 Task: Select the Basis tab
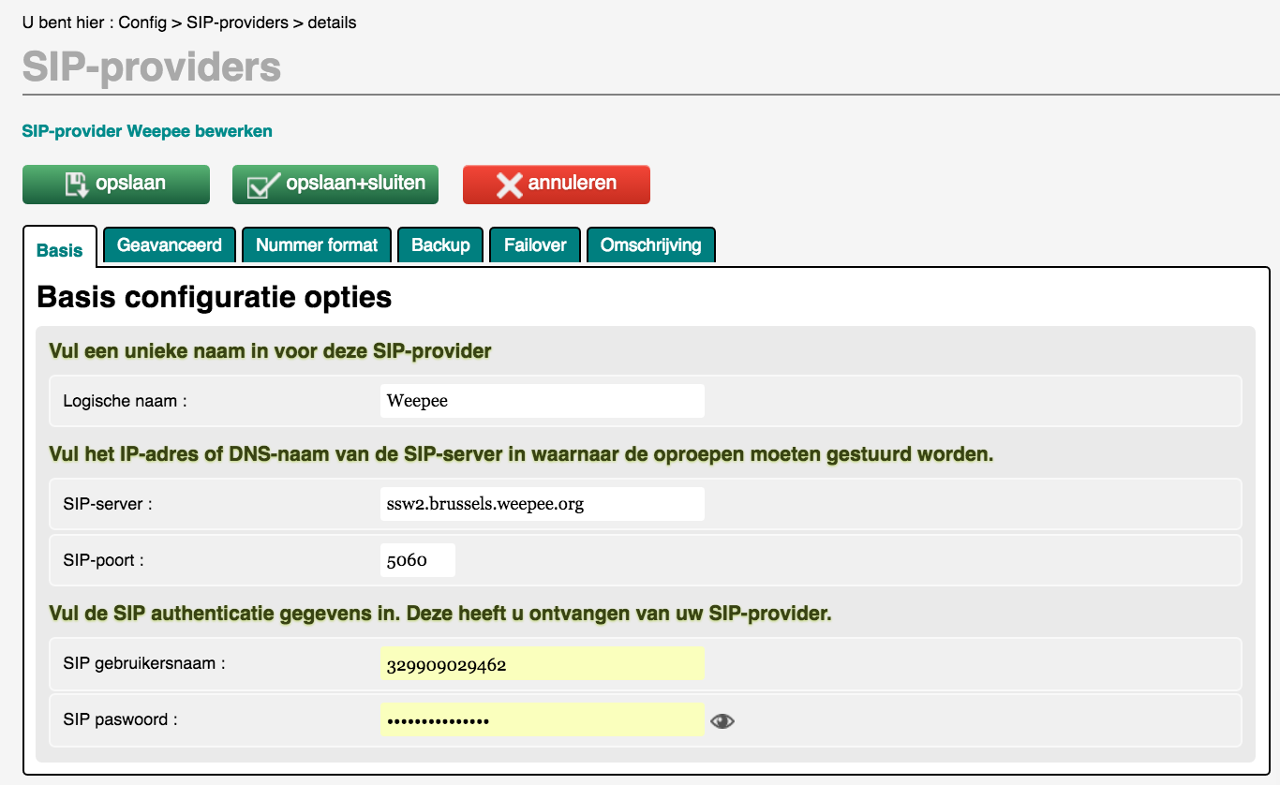[60, 250]
